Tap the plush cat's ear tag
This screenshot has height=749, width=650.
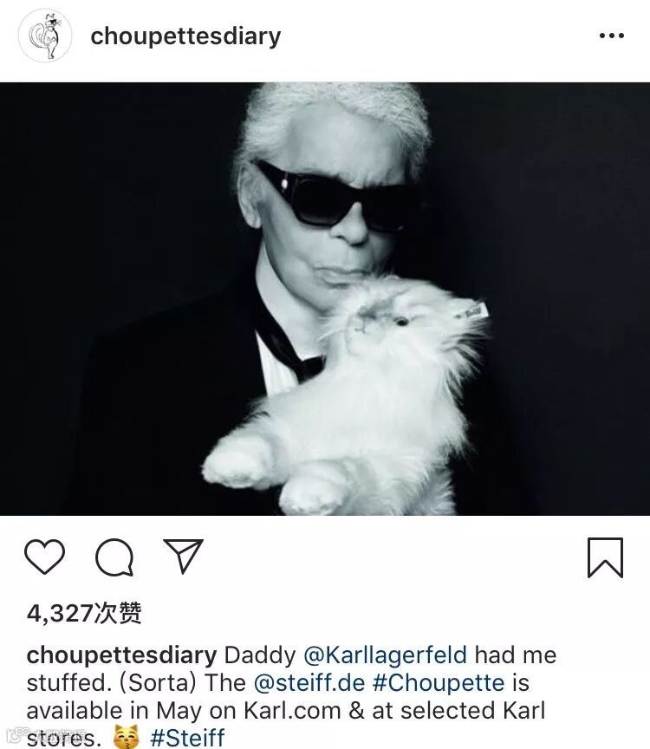(x=473, y=311)
